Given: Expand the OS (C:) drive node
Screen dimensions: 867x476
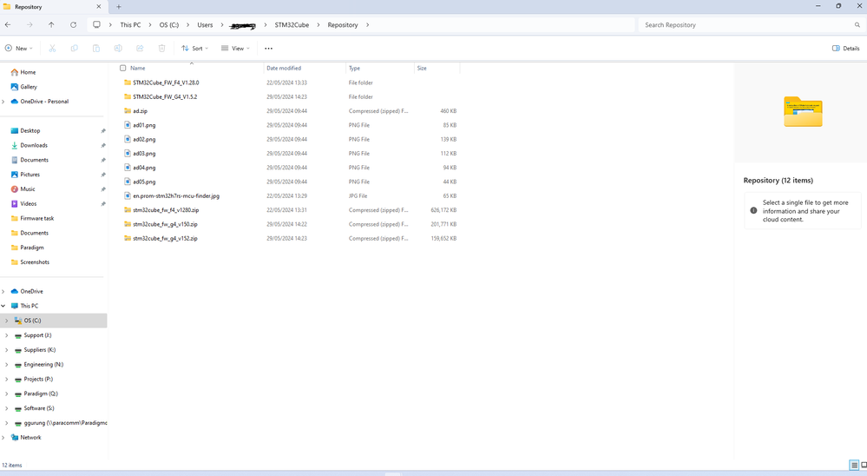Looking at the screenshot, I should pyautogui.click(x=7, y=321).
